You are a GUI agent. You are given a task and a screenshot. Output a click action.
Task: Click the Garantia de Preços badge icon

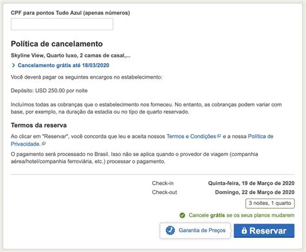[x=170, y=230]
